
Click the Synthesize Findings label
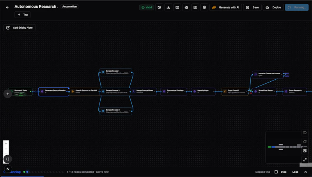pos(175,90)
